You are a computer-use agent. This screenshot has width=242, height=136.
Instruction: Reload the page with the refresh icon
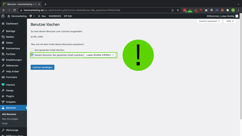click(15, 10)
